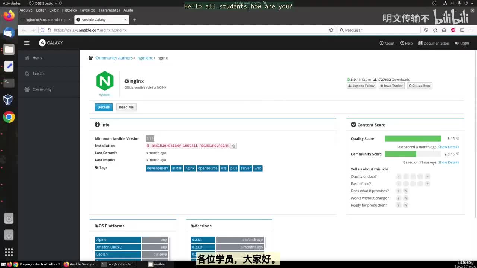Open VirtualBox from the dock
477x268 pixels.
pyautogui.click(x=8, y=99)
